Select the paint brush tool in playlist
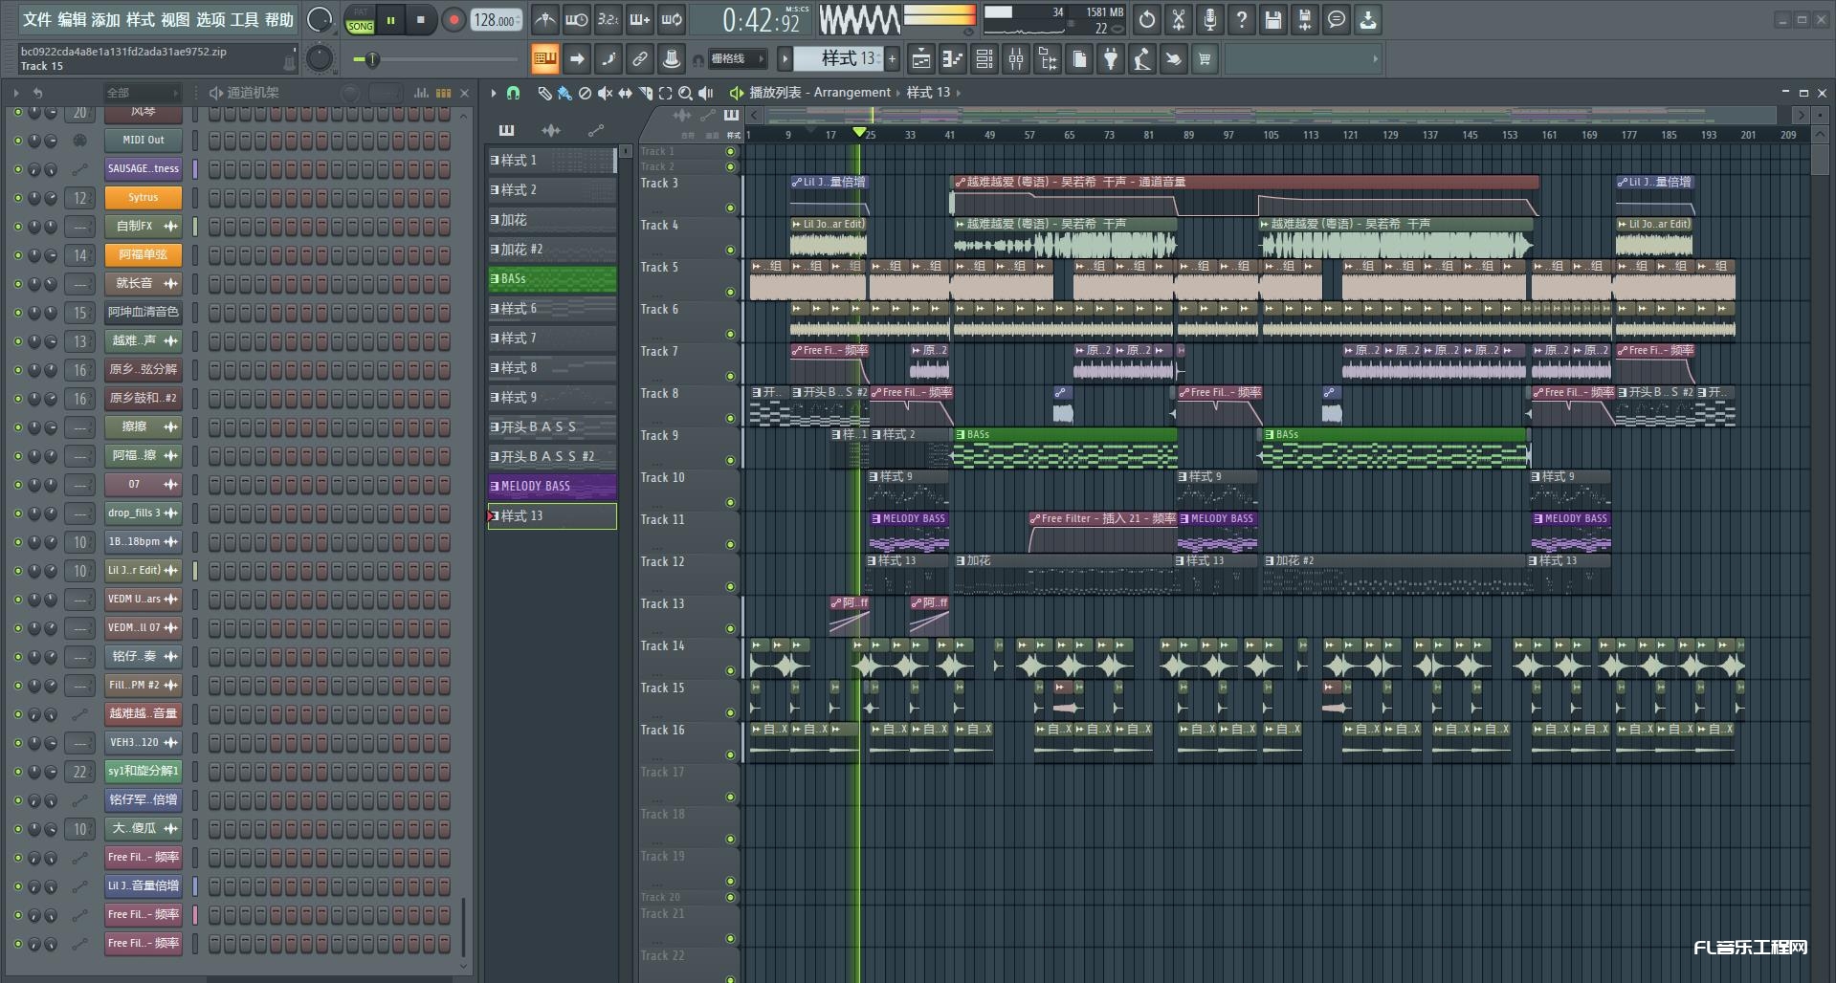This screenshot has width=1836, height=983. (x=564, y=93)
